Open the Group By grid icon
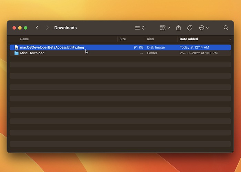The height and width of the screenshot is (172, 241). click(x=163, y=28)
